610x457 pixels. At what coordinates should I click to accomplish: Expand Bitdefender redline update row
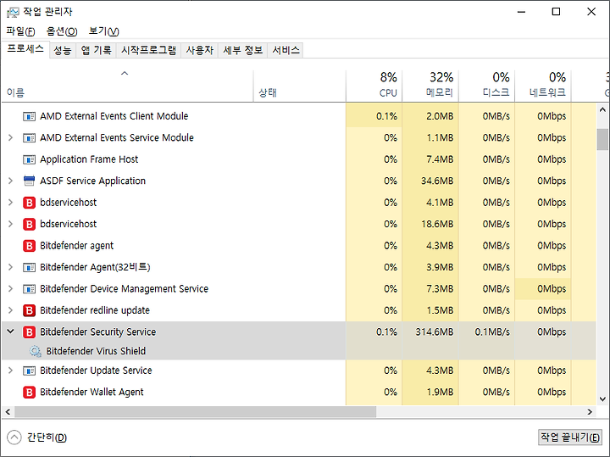coord(10,310)
